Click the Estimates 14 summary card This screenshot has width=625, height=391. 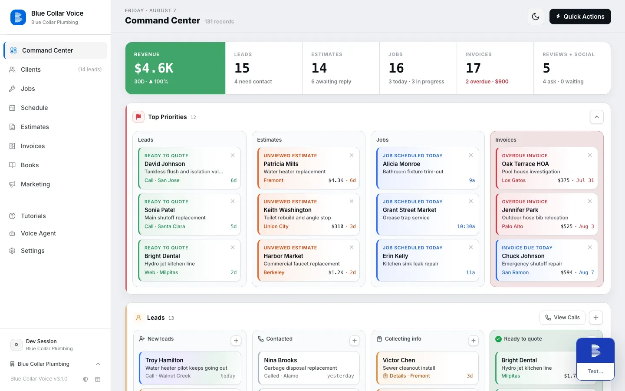point(341,68)
